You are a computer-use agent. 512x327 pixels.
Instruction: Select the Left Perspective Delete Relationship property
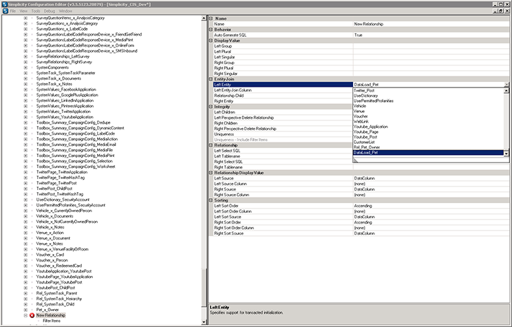[x=283, y=118]
